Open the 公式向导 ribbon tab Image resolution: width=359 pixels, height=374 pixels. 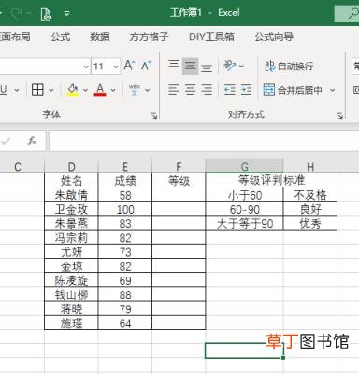click(x=274, y=37)
